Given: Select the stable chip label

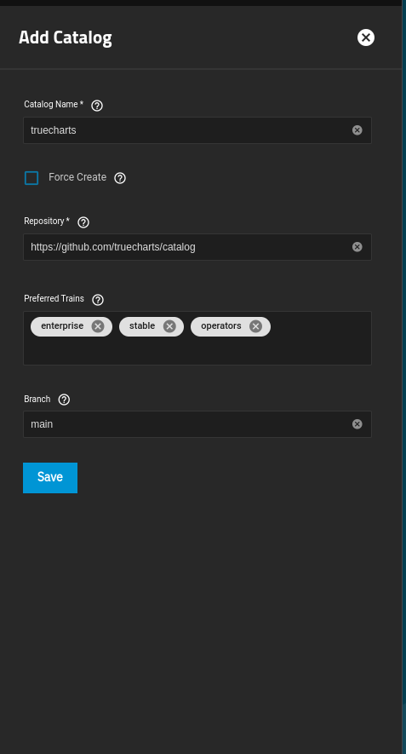Looking at the screenshot, I should click(142, 326).
